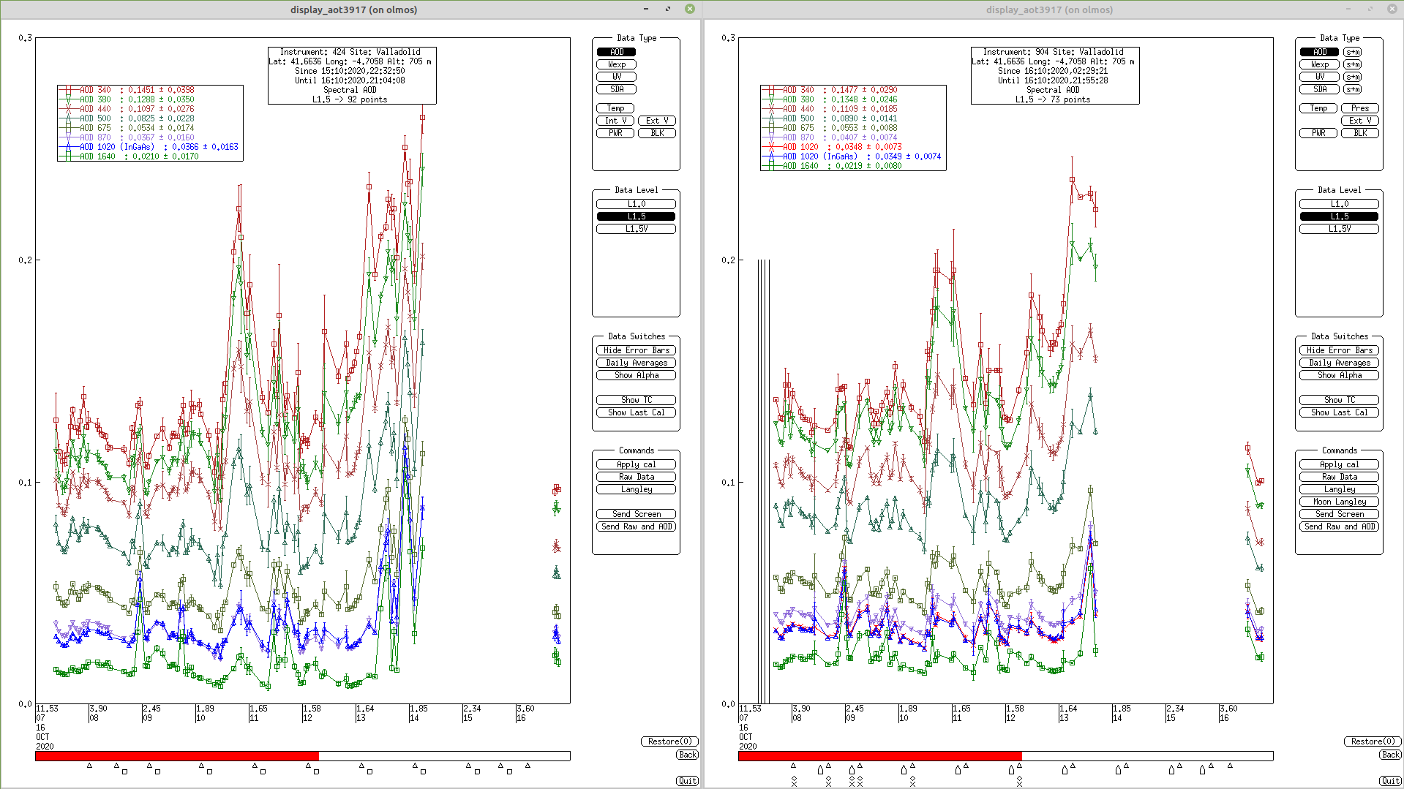
Task: Toggle Show Last Cal in Instrument 904 window
Action: (1339, 412)
